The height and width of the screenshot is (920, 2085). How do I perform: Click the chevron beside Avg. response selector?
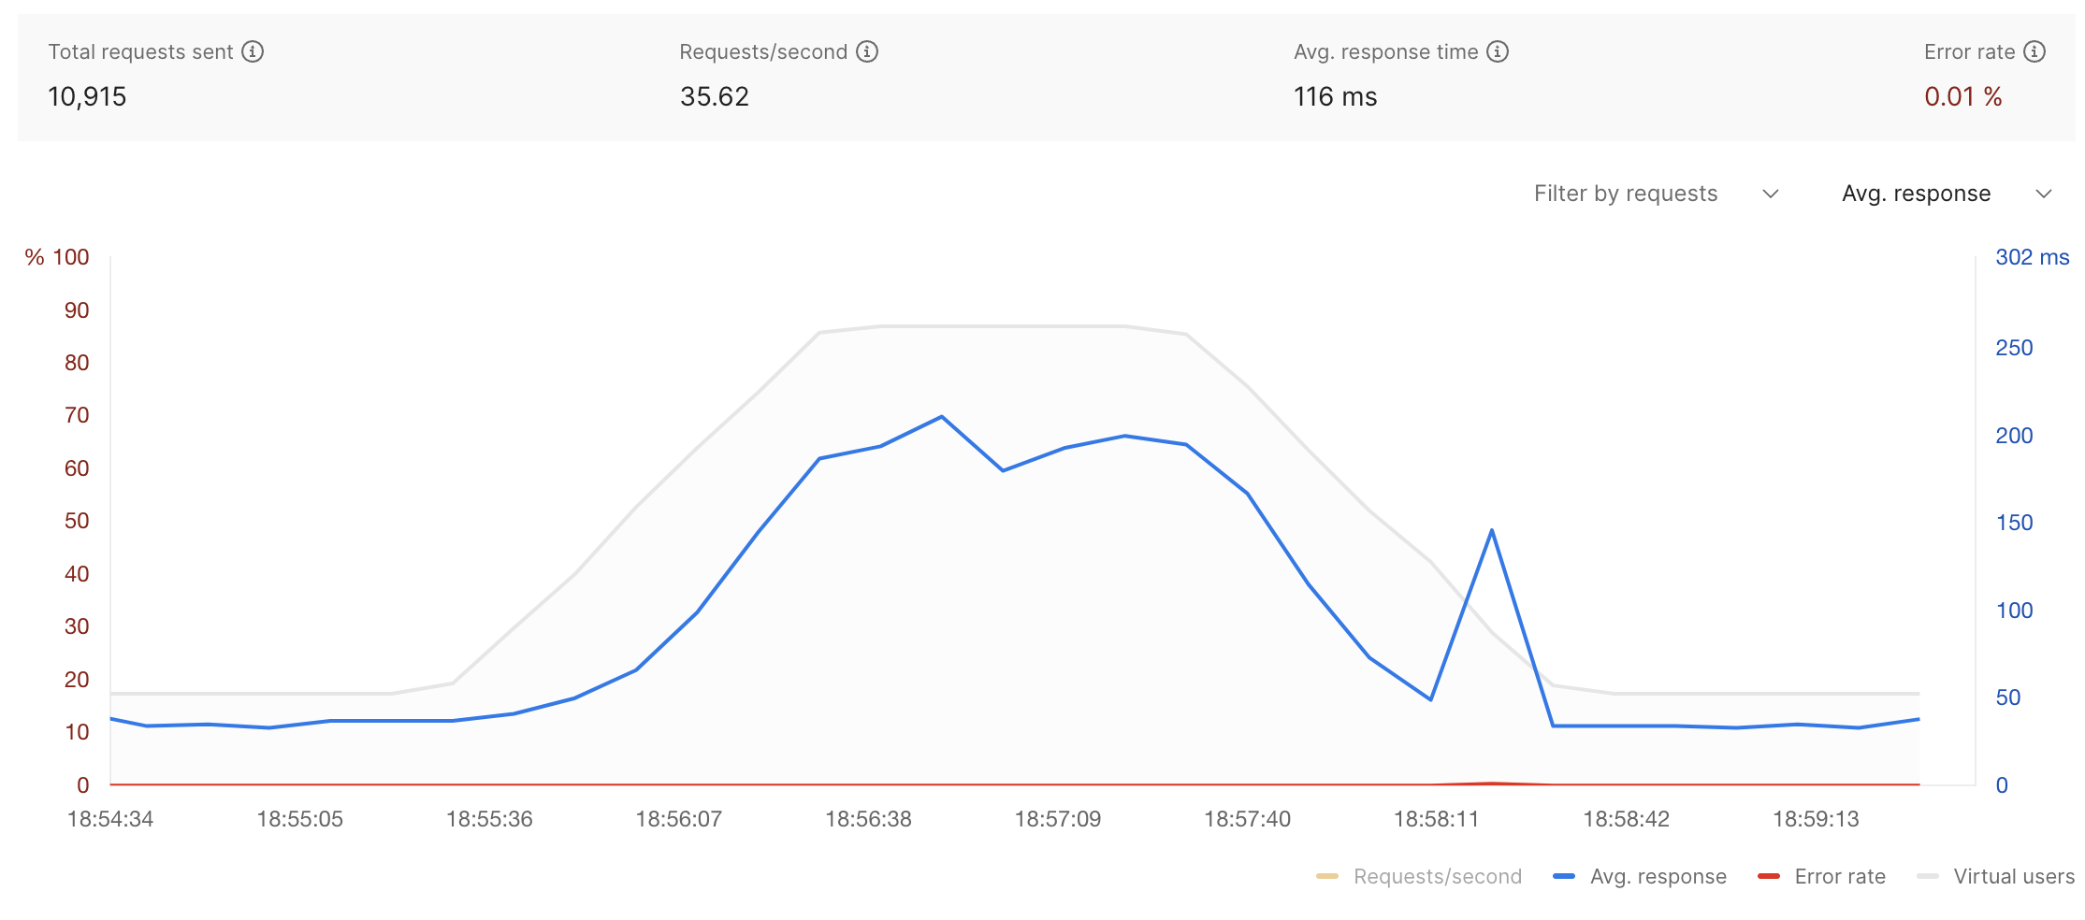(x=2044, y=194)
